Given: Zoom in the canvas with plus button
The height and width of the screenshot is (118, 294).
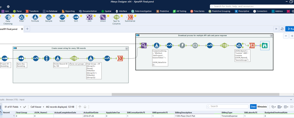Looking at the screenshot, I should (x=292, y=36).
